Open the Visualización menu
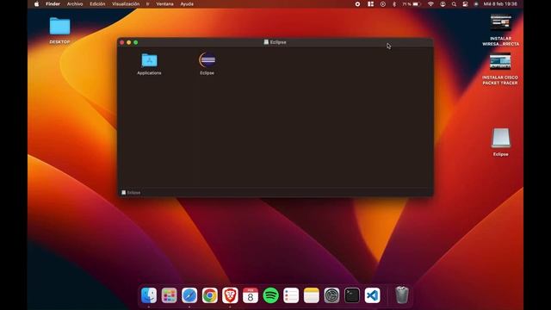551x310 pixels. (126, 3)
